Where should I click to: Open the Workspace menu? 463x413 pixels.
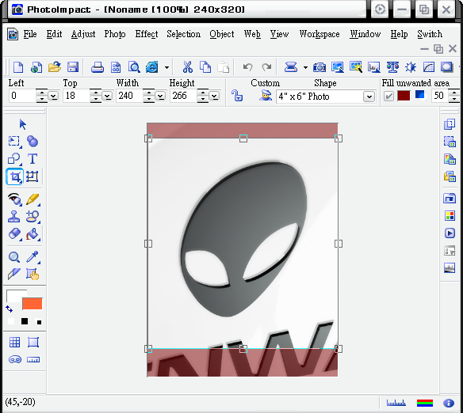320,34
